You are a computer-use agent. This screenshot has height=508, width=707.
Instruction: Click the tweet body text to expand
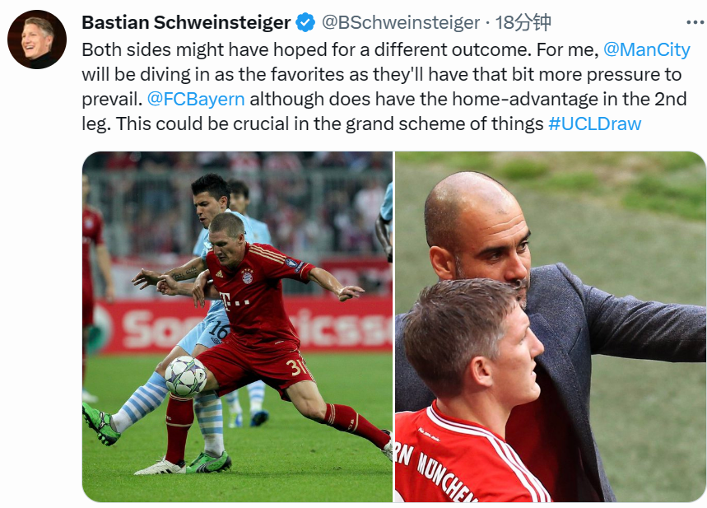[x=386, y=86]
